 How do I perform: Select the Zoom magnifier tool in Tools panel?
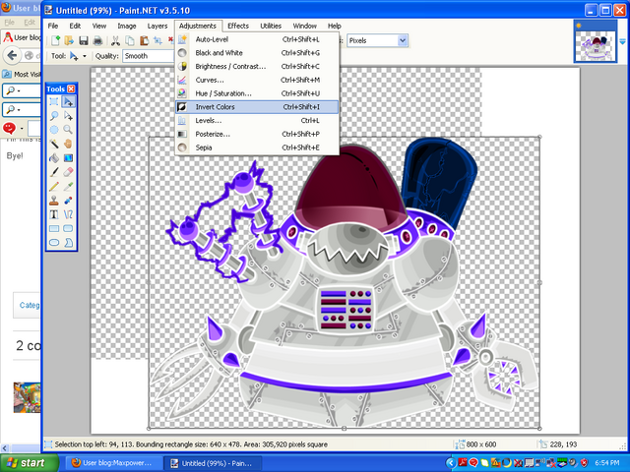point(68,130)
